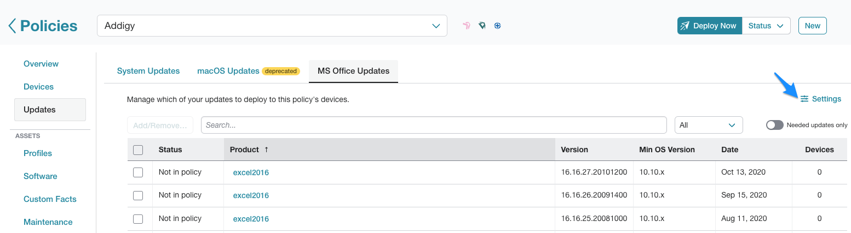The height and width of the screenshot is (233, 851).
Task: Switch to macOS Updates tab
Action: pyautogui.click(x=228, y=71)
